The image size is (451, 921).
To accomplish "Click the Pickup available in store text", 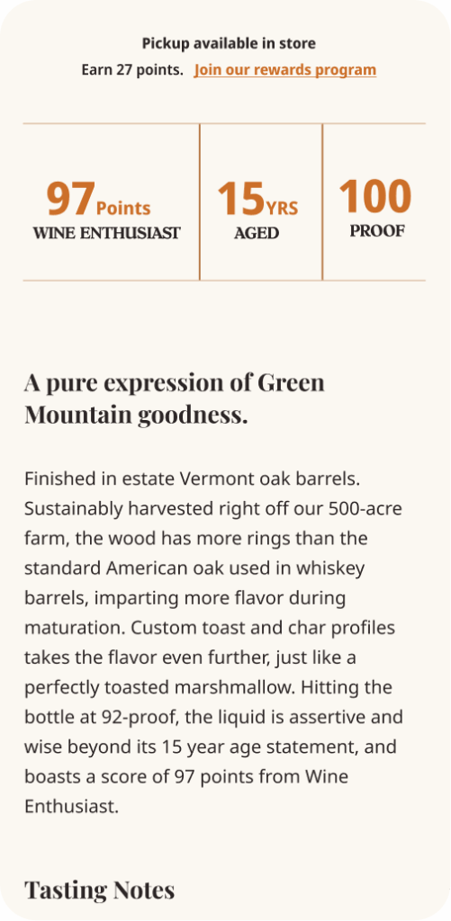I will point(229,43).
